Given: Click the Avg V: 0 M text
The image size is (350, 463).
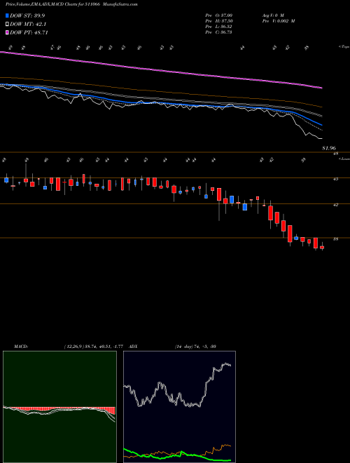Looking at the screenshot, I should pos(273,15).
